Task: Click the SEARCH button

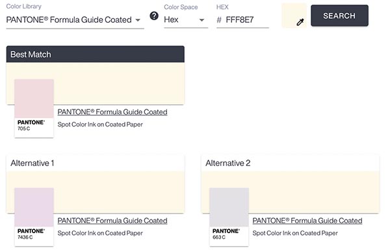Action: click(339, 16)
